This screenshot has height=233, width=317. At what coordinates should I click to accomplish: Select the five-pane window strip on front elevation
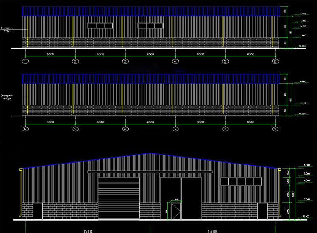[x=241, y=181]
